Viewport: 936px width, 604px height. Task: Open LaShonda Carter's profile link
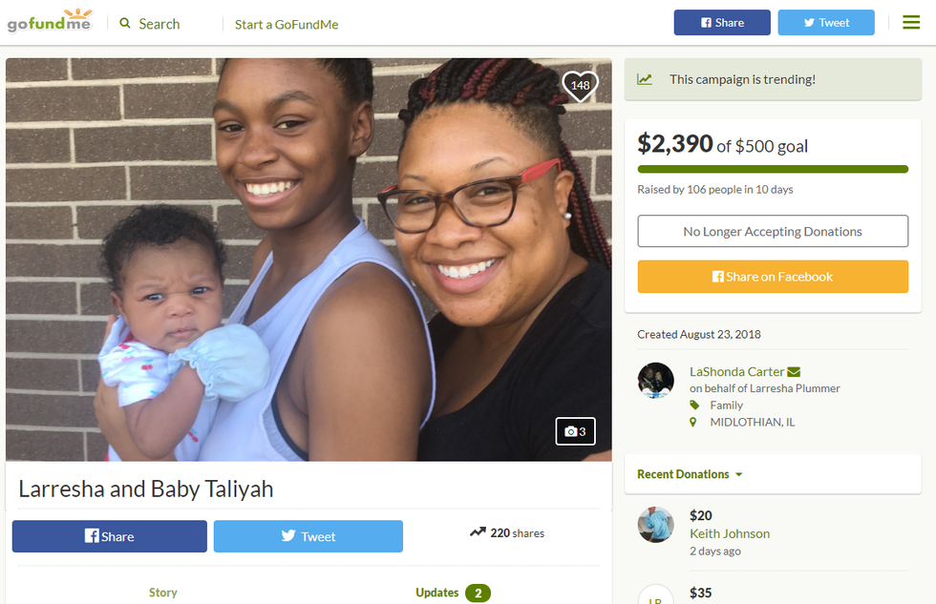pyautogui.click(x=736, y=371)
